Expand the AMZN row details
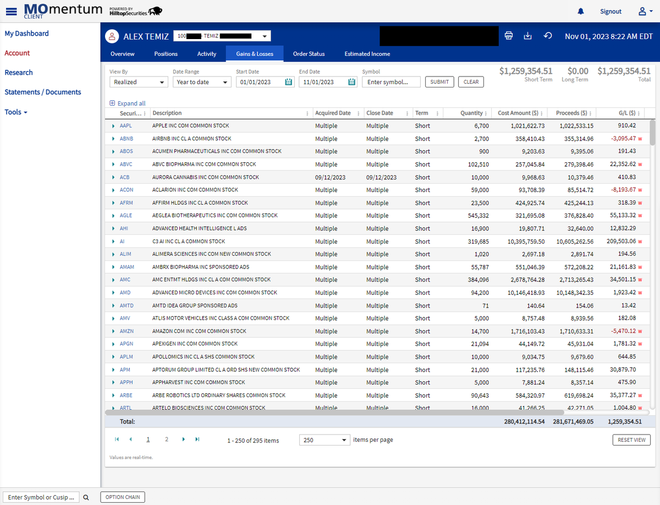 click(113, 331)
